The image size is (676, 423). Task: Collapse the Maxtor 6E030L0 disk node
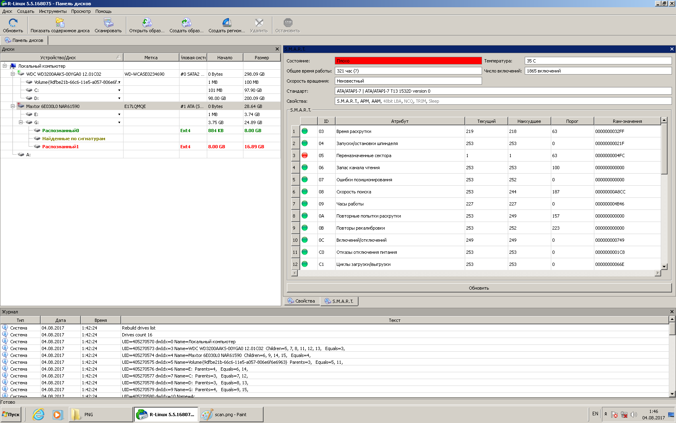(12, 106)
